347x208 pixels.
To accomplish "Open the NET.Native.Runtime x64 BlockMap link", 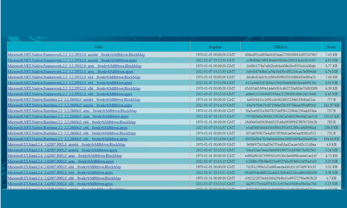I will point(72,122).
